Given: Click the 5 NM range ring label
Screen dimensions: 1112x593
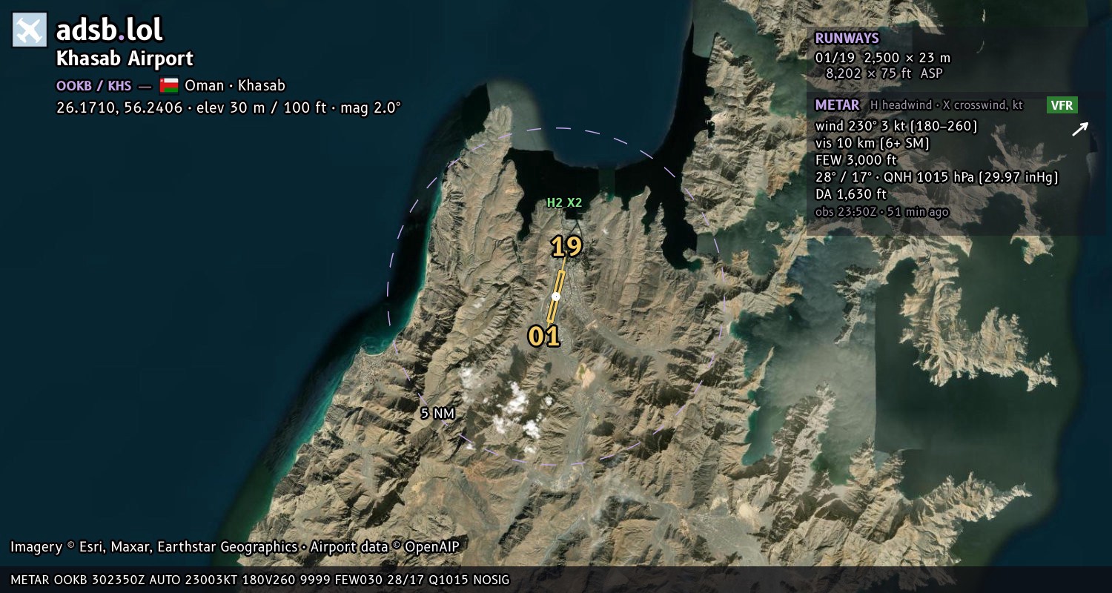Looking at the screenshot, I should point(437,414).
